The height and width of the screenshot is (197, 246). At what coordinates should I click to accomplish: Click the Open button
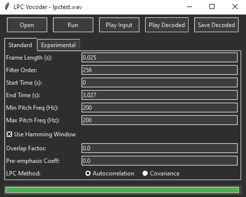pyautogui.click(x=27, y=25)
